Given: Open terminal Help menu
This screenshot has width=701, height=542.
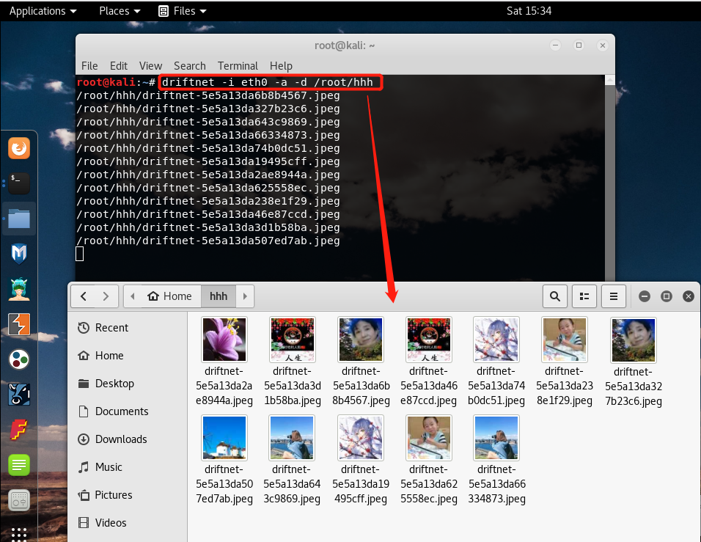Looking at the screenshot, I should pos(281,66).
